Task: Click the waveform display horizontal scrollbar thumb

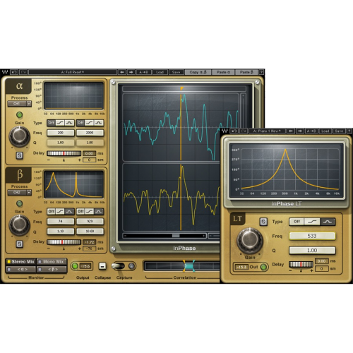Action: pyautogui.click(x=176, y=236)
